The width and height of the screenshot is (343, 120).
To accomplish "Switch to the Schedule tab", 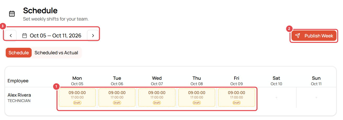I will 19,53.
